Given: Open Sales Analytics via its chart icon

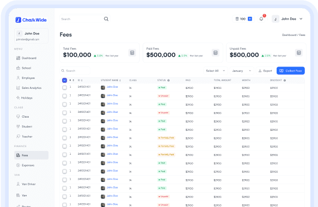Looking at the screenshot, I should click(18, 88).
